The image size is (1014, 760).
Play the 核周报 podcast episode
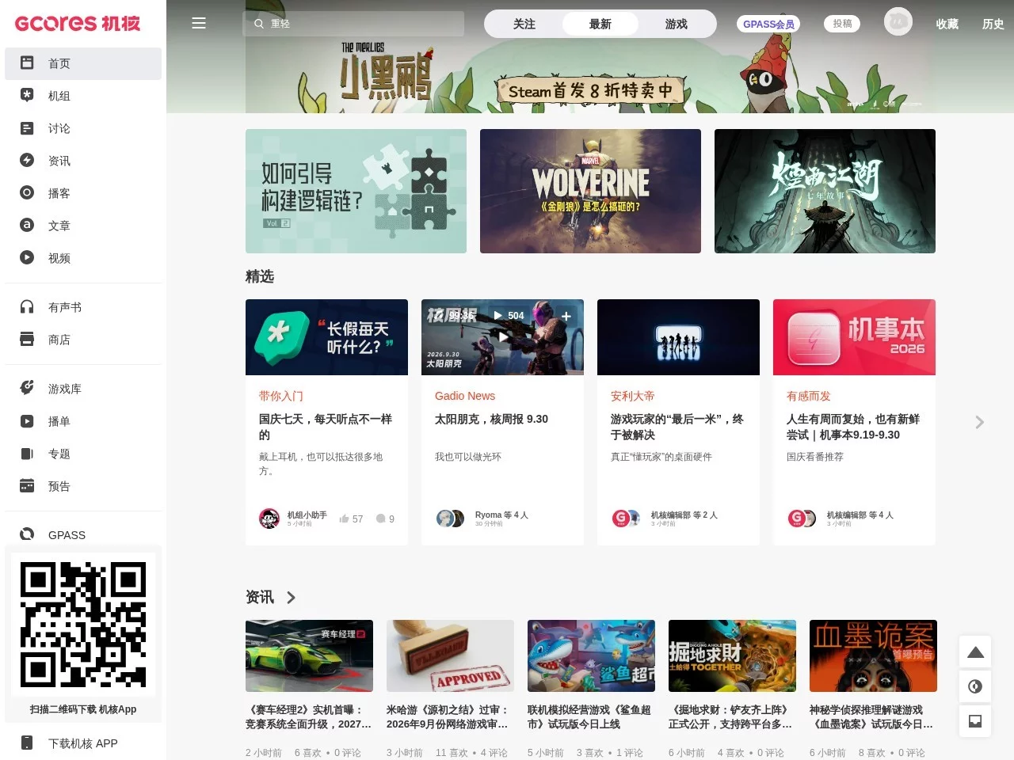pyautogui.click(x=503, y=336)
